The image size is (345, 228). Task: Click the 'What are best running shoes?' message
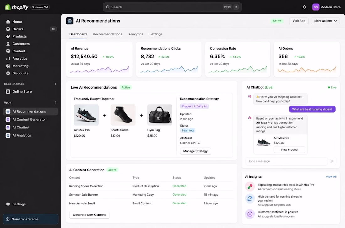(312, 109)
